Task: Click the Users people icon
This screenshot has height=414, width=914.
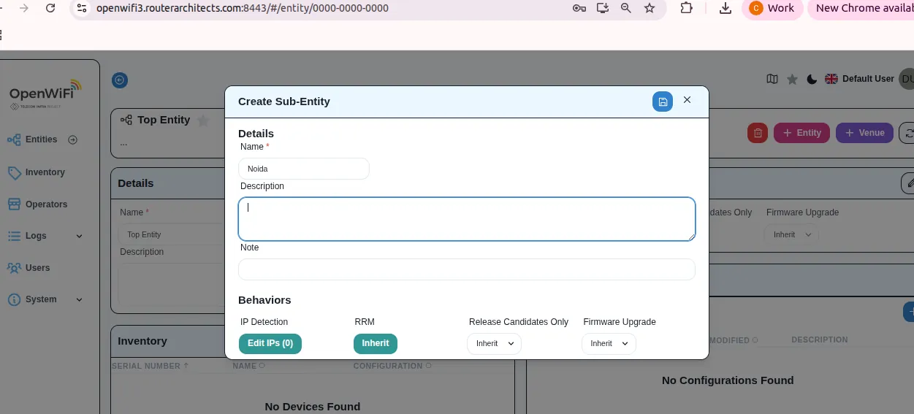Action: click(14, 268)
